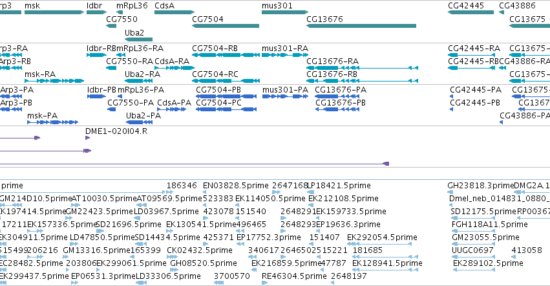Open transcript mRpL36-RA
The width and height of the screenshot is (550, 286).
click(x=121, y=55)
